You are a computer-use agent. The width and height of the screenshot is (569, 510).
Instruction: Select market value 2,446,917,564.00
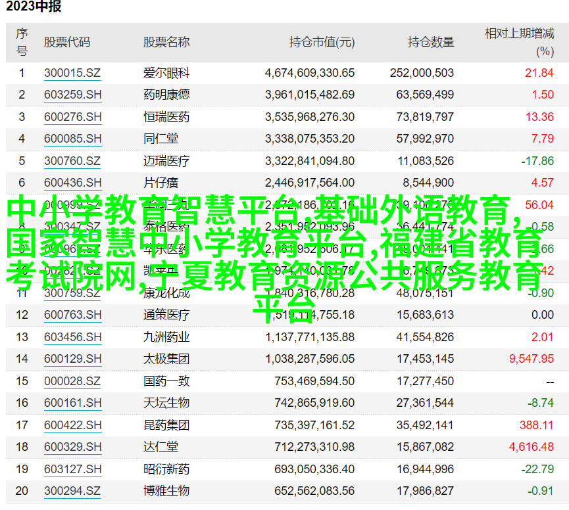pyautogui.click(x=310, y=183)
